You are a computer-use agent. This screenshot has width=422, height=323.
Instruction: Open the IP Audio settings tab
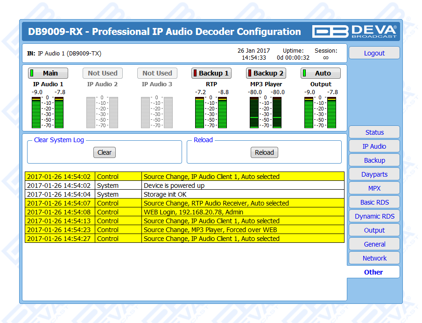(374, 146)
